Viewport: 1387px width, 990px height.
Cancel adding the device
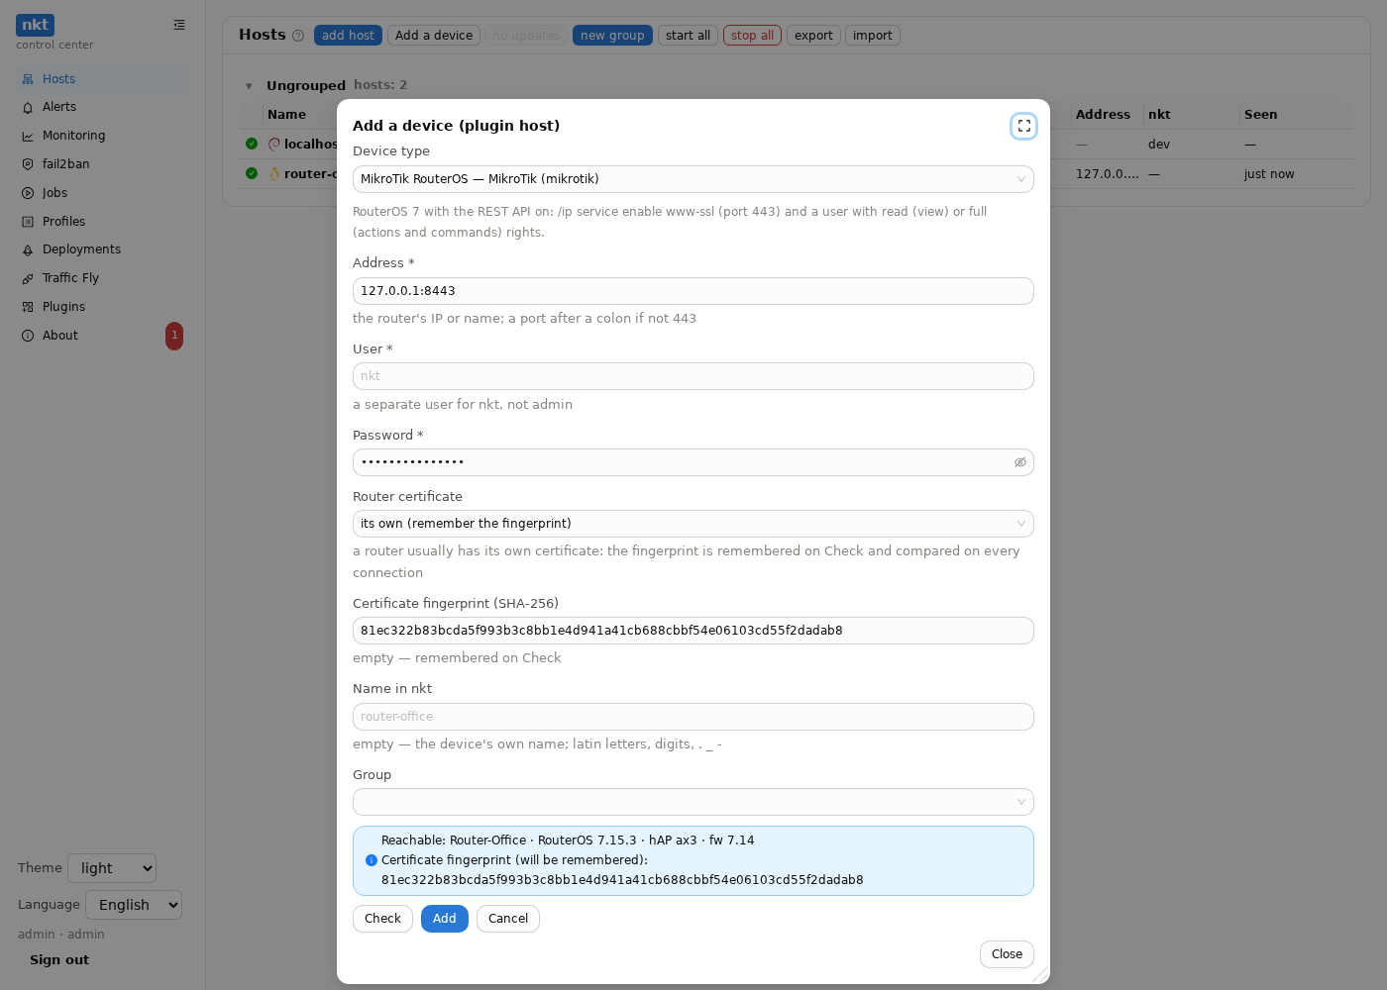(x=508, y=919)
